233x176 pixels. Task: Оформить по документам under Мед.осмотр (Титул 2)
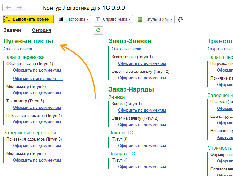coord(37,93)
